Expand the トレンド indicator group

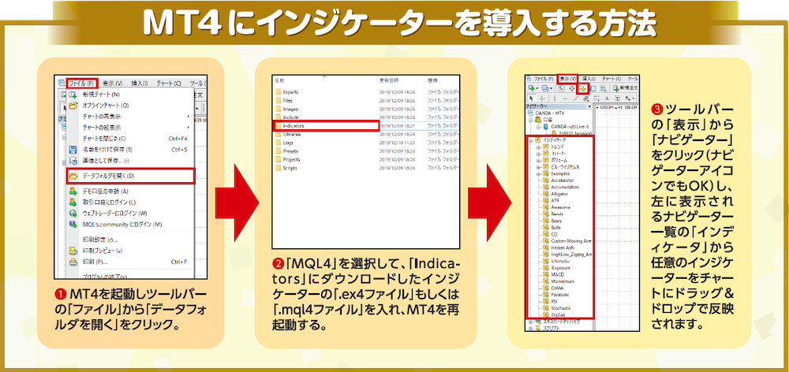pyautogui.click(x=538, y=147)
